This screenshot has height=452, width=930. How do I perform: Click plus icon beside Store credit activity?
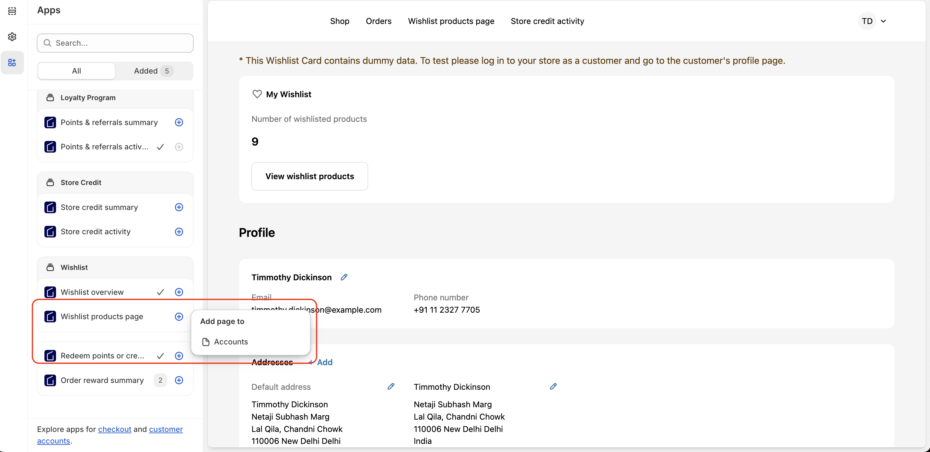click(x=179, y=232)
